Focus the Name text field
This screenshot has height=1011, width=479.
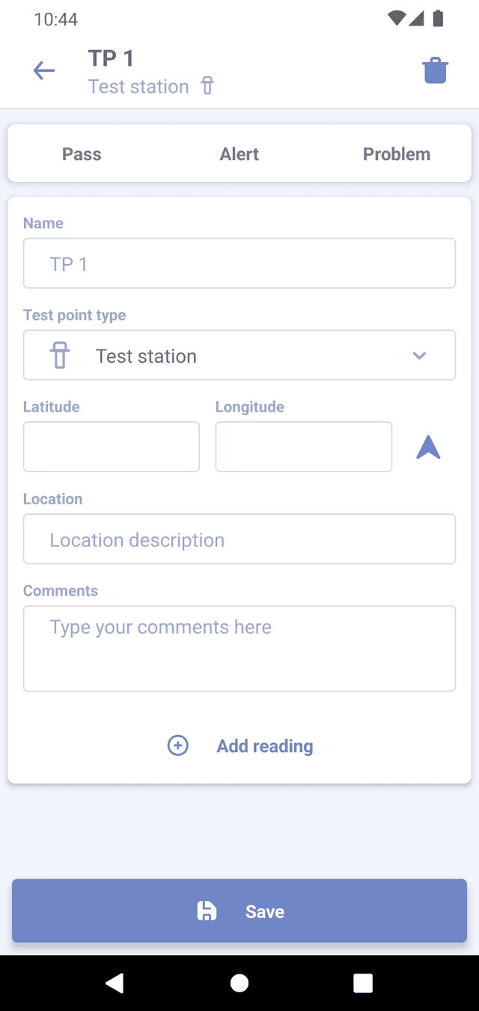tap(239, 263)
